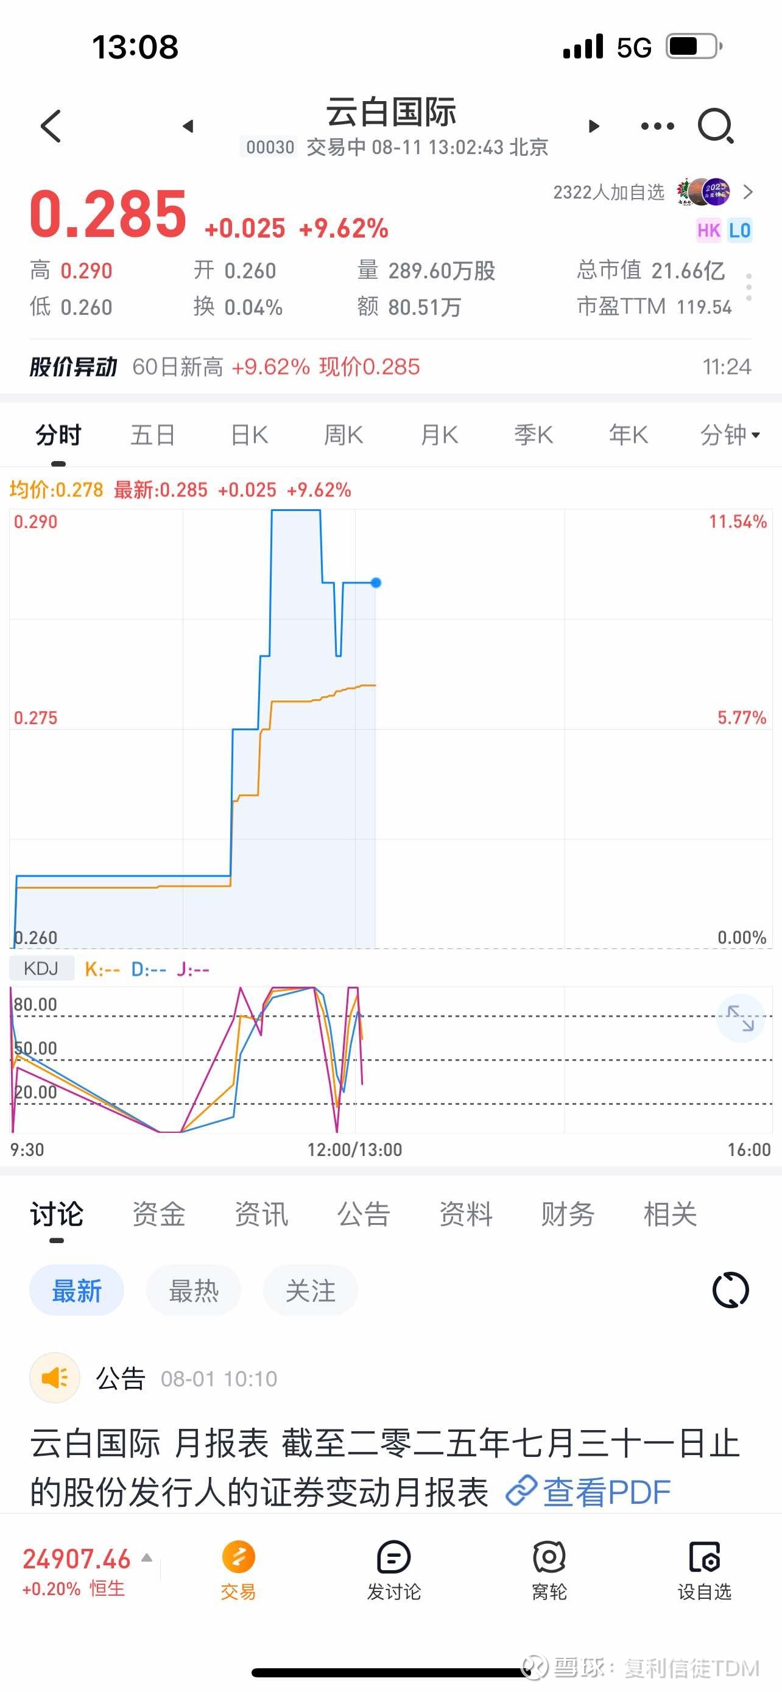Open the three-dot more options menu
The width and height of the screenshot is (782, 1692).
tap(657, 125)
